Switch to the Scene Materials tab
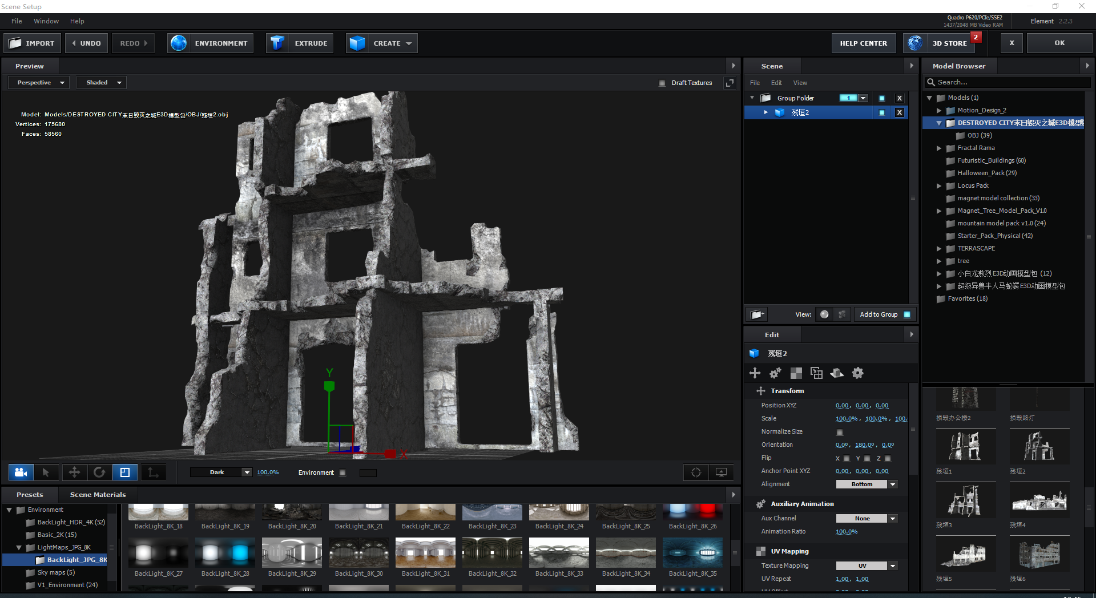Viewport: 1096px width, 598px height. pyautogui.click(x=97, y=494)
